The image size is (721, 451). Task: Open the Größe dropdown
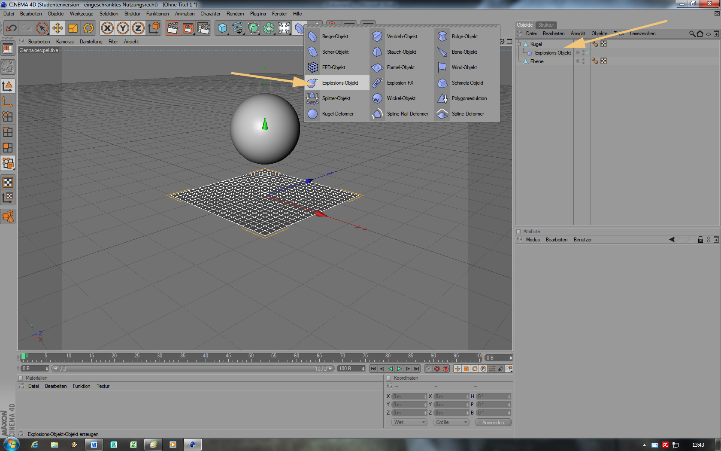451,422
